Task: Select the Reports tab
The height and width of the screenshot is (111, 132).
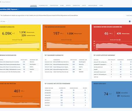Action: click(x=68, y=6)
